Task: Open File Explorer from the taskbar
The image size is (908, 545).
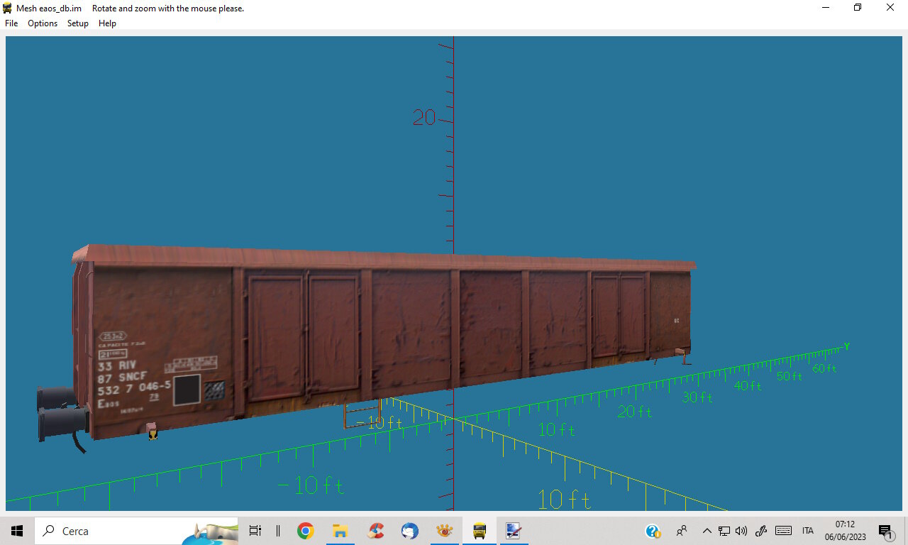Action: (340, 531)
